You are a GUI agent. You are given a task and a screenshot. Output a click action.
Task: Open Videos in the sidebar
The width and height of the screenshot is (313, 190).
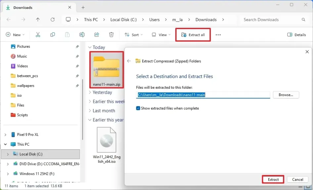(22, 66)
